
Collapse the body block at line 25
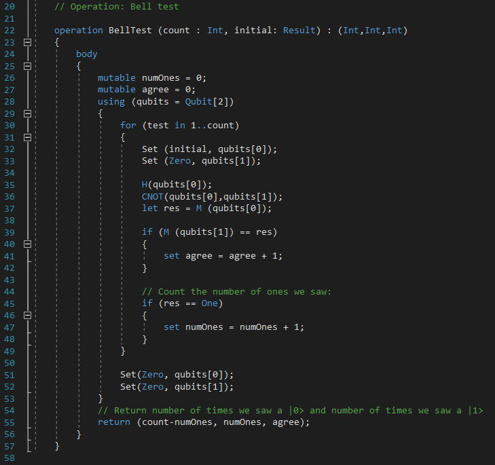pyautogui.click(x=27, y=67)
